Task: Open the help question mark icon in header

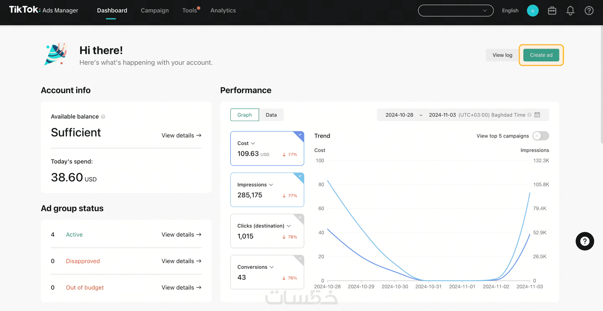Action: coord(589,11)
